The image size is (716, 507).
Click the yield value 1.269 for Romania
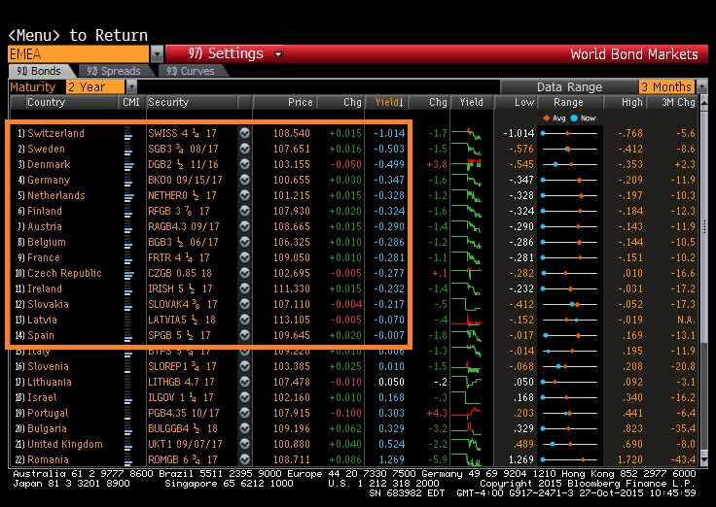click(391, 459)
